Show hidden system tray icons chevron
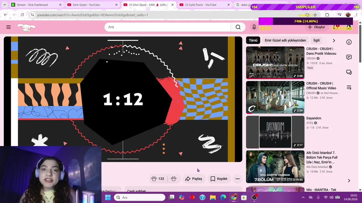362x203 pixels. (303, 197)
